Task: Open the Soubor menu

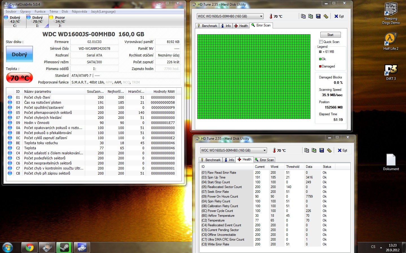Action: pyautogui.click(x=11, y=12)
